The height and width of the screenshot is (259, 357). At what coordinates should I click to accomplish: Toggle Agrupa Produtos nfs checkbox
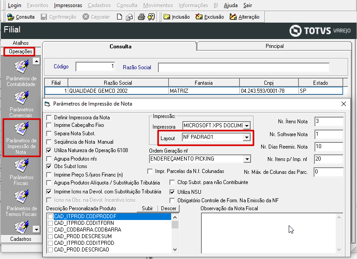(49, 159)
